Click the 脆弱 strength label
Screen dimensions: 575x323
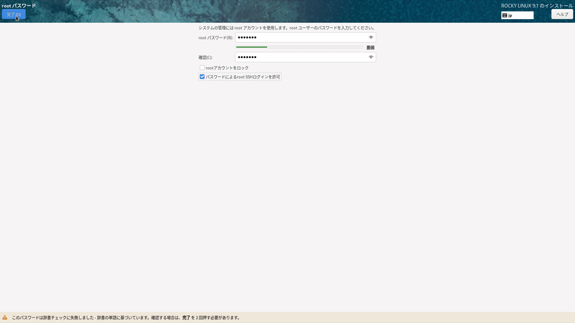371,48
